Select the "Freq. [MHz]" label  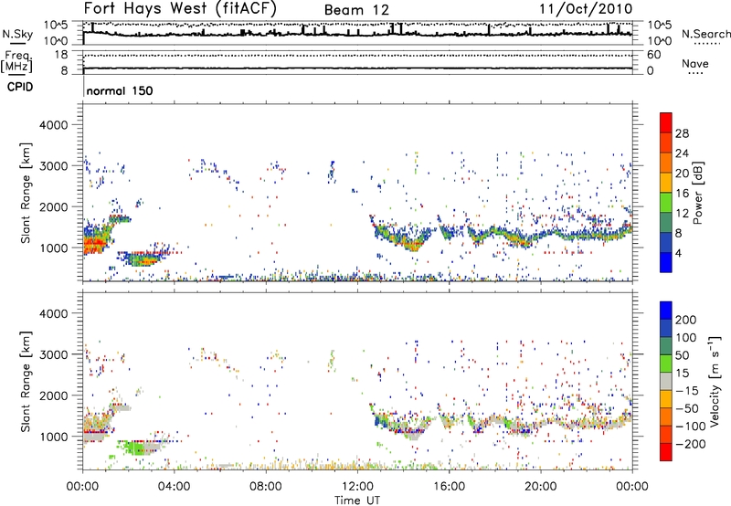click(x=16, y=61)
